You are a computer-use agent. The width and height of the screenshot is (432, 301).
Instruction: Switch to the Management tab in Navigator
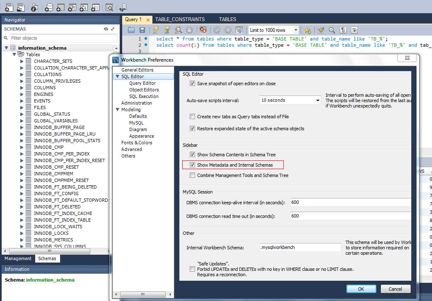click(x=18, y=258)
